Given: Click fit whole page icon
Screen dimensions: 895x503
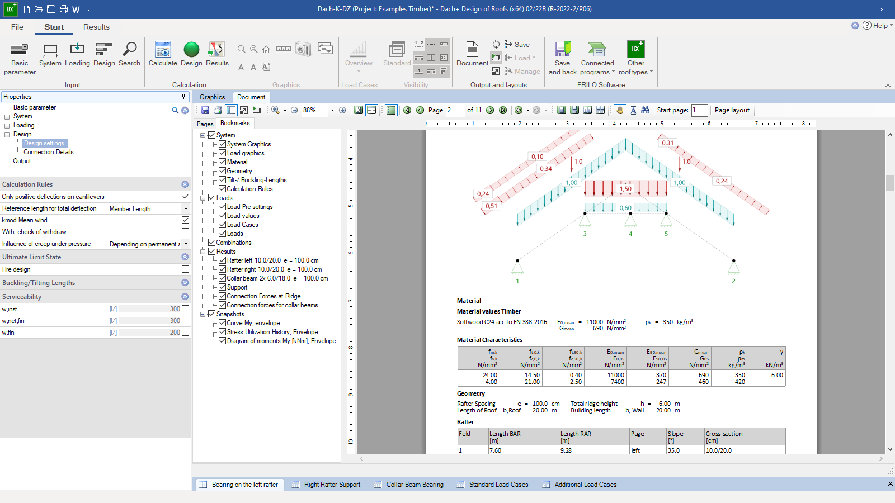Looking at the screenshot, I should point(359,110).
